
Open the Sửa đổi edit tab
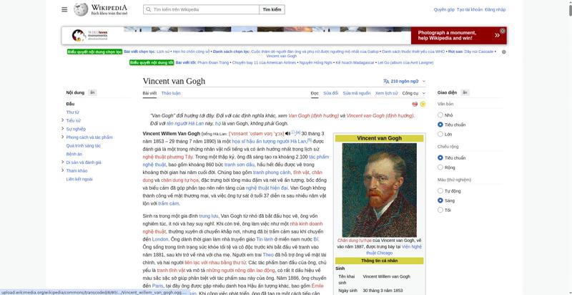pyautogui.click(x=330, y=93)
